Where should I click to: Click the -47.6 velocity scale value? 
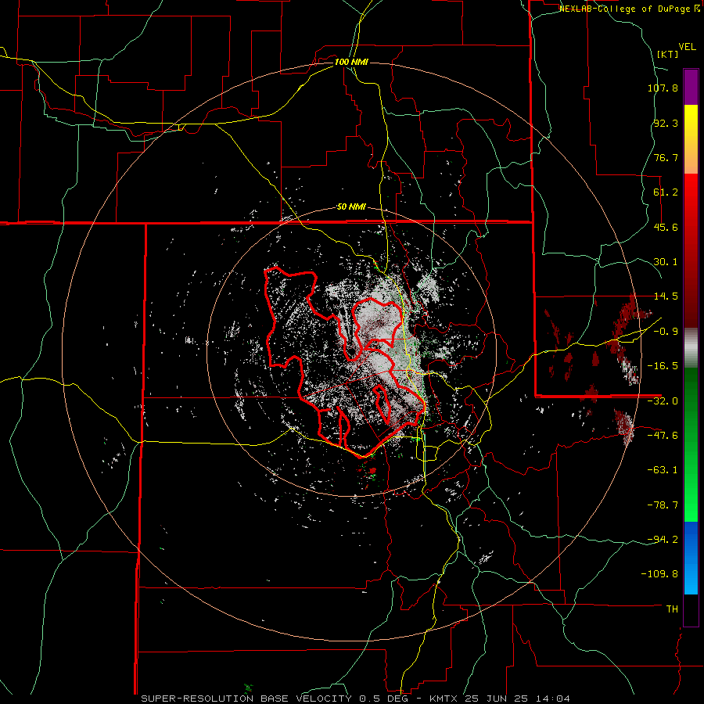pos(663,436)
